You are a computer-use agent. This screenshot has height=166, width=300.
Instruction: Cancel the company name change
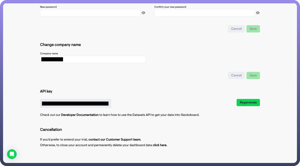[236, 75]
